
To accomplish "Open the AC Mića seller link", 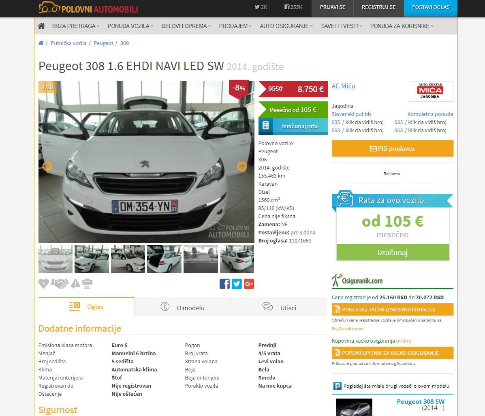I will [x=343, y=86].
